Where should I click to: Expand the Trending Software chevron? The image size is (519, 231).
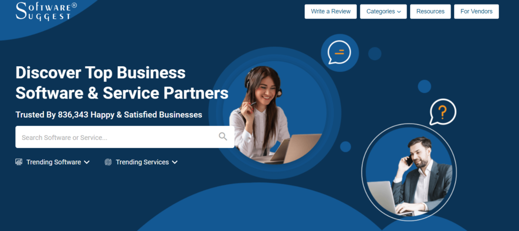click(x=87, y=162)
